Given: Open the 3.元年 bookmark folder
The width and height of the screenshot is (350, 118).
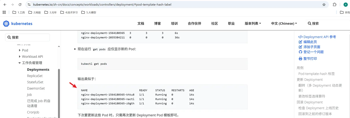Looking at the screenshot, I should (51, 12).
